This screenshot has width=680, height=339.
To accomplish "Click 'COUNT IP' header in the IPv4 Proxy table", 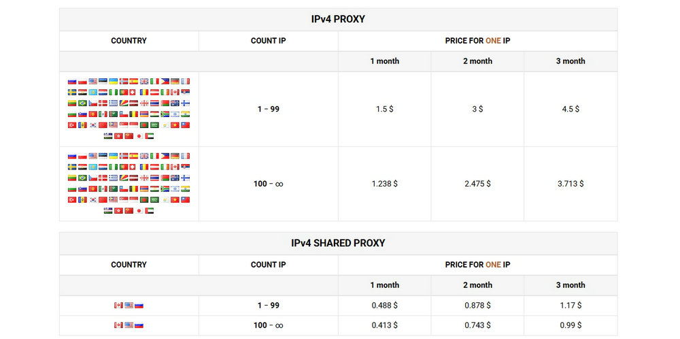I will [x=269, y=41].
